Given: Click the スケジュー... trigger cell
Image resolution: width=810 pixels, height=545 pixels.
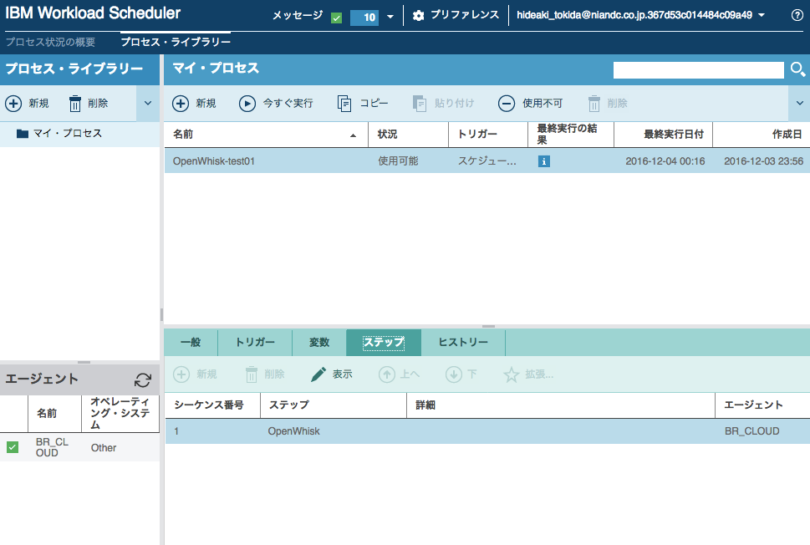Looking at the screenshot, I should [x=487, y=161].
